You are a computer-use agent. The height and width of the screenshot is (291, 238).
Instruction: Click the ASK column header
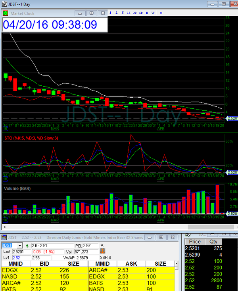(x=131, y=263)
